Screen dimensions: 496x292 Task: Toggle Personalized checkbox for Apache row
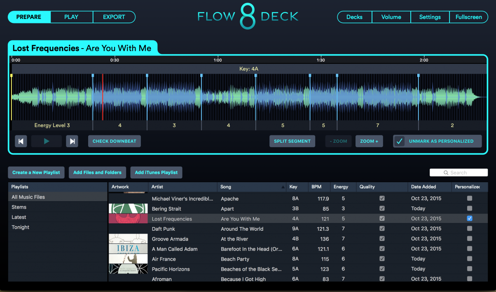470,198
